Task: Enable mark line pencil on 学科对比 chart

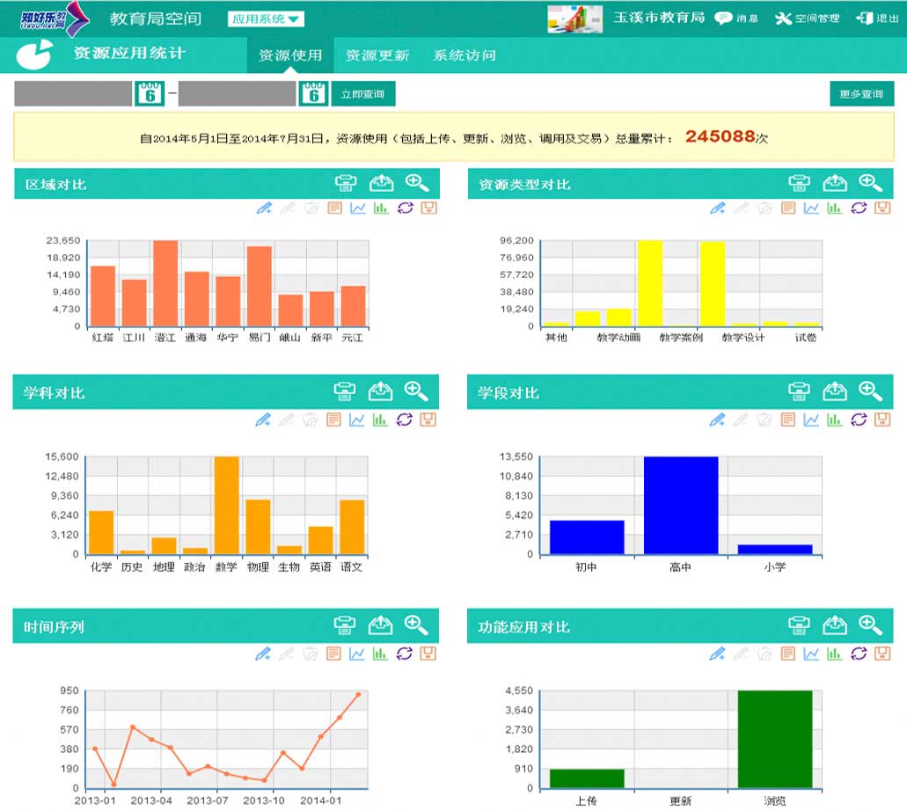Action: 263,420
